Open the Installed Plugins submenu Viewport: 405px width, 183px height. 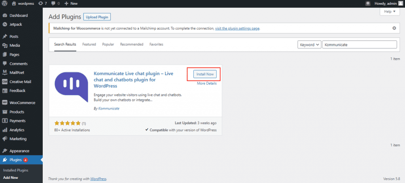(15, 170)
